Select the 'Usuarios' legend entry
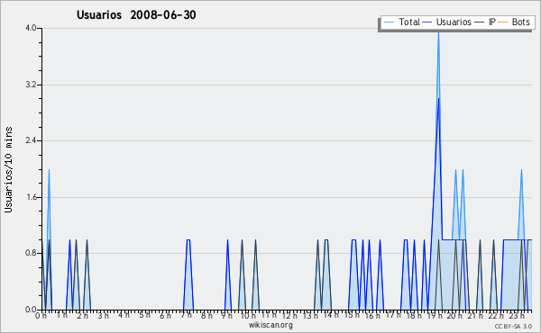This screenshot has width=541, height=333. click(447, 22)
